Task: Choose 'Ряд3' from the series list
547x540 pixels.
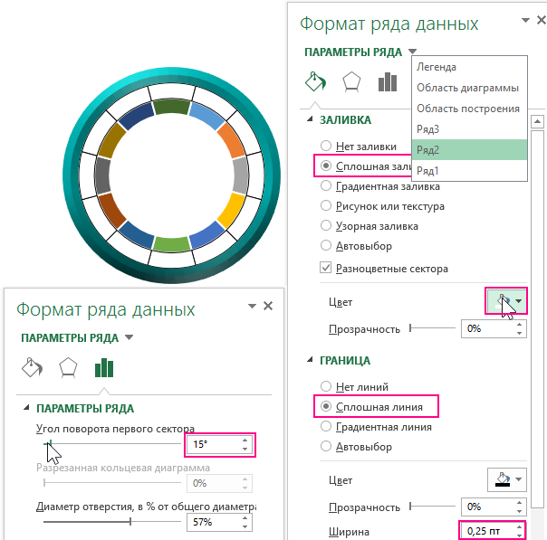Action: pyautogui.click(x=427, y=129)
